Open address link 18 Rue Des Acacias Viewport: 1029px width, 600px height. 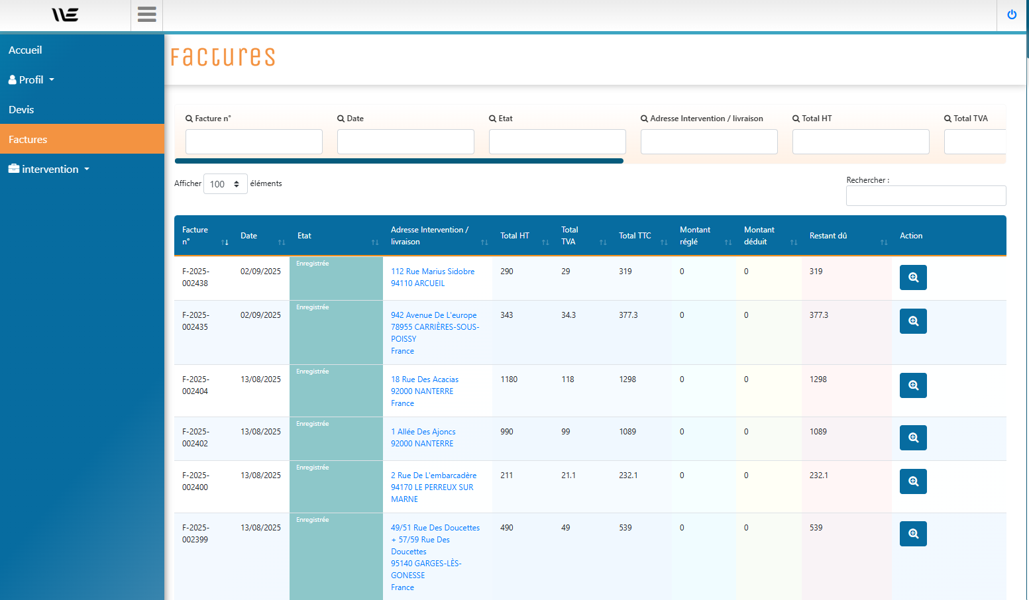coord(424,379)
